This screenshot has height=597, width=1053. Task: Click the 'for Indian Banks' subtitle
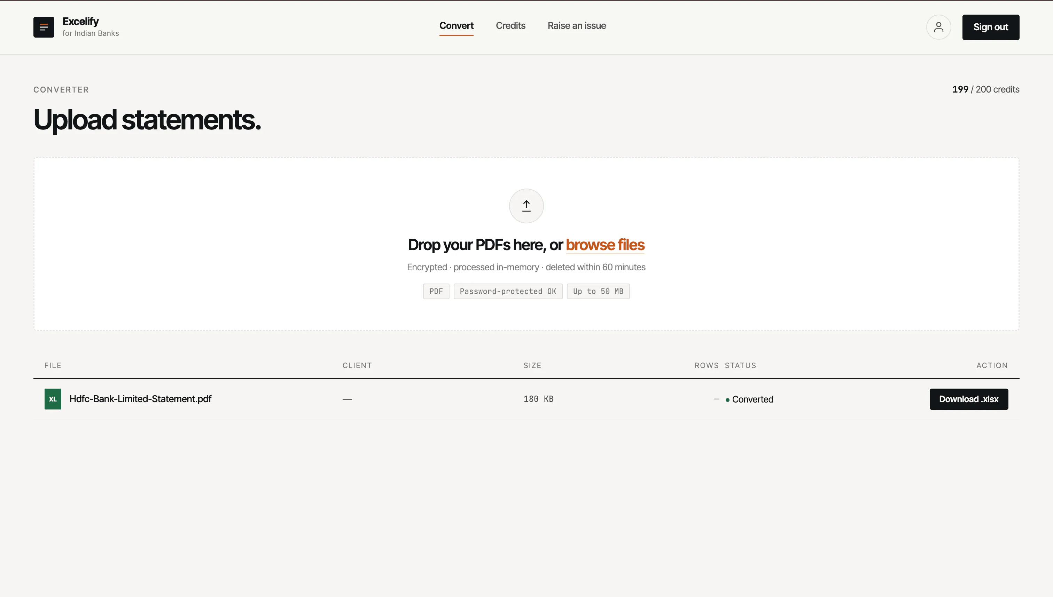[x=91, y=33]
